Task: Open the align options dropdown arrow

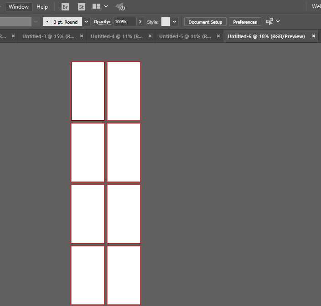Action: point(278,21)
